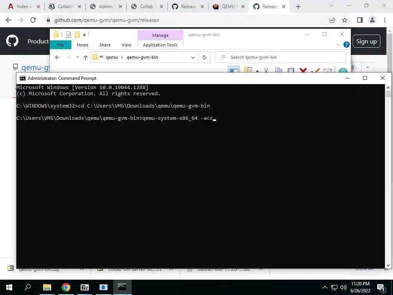Open Quick Access Toolbar customize dropdown
The width and height of the screenshot is (393, 295).
click(84, 35)
